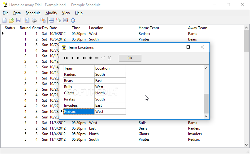Select the Raiders team cell
The image size is (250, 154).
click(x=79, y=75)
